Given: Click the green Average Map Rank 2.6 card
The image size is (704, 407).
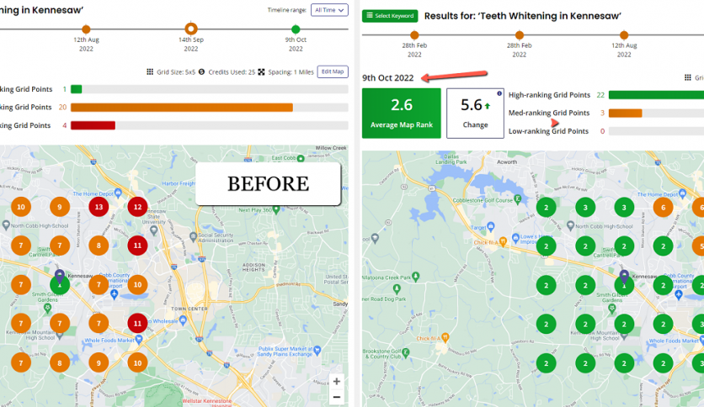Looking at the screenshot, I should pos(401,113).
